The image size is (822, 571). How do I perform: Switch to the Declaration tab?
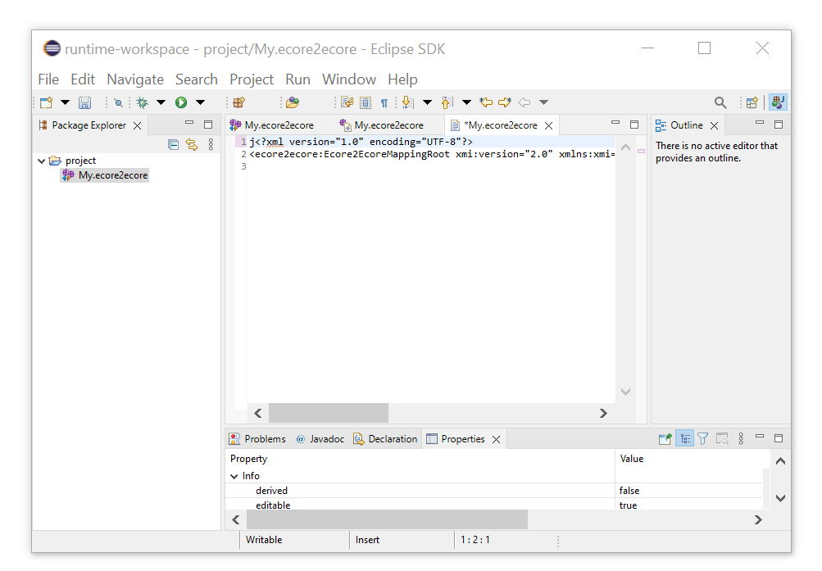pos(385,439)
